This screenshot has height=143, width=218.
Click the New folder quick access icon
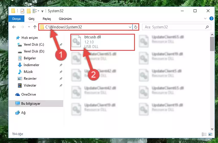click(29, 11)
